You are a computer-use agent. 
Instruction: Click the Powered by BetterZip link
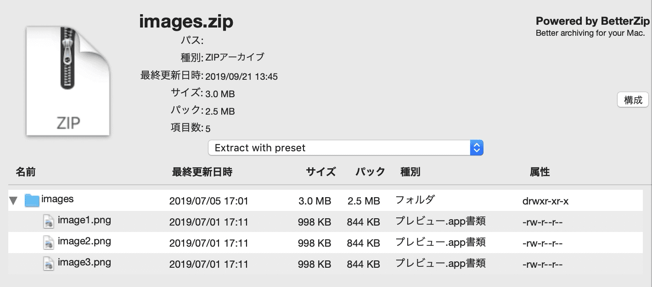point(592,22)
